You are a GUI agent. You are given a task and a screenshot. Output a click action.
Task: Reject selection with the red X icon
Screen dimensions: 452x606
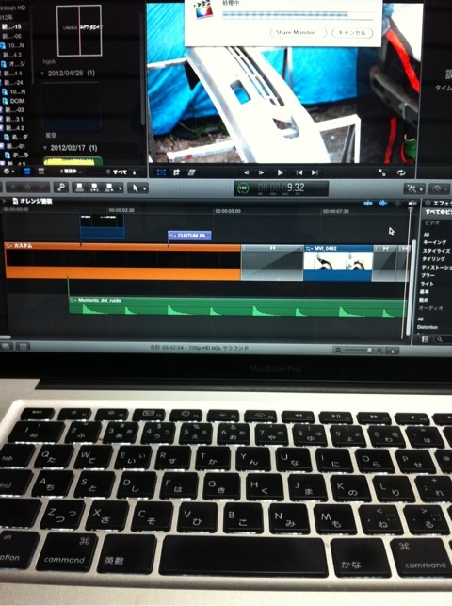(42, 188)
